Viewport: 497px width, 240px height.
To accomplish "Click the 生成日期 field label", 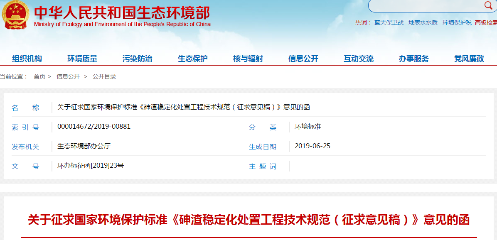I will click(263, 147).
